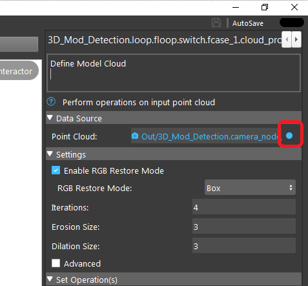Click the blue link dot beside Point Cloud
308x286 pixels.
click(289, 136)
